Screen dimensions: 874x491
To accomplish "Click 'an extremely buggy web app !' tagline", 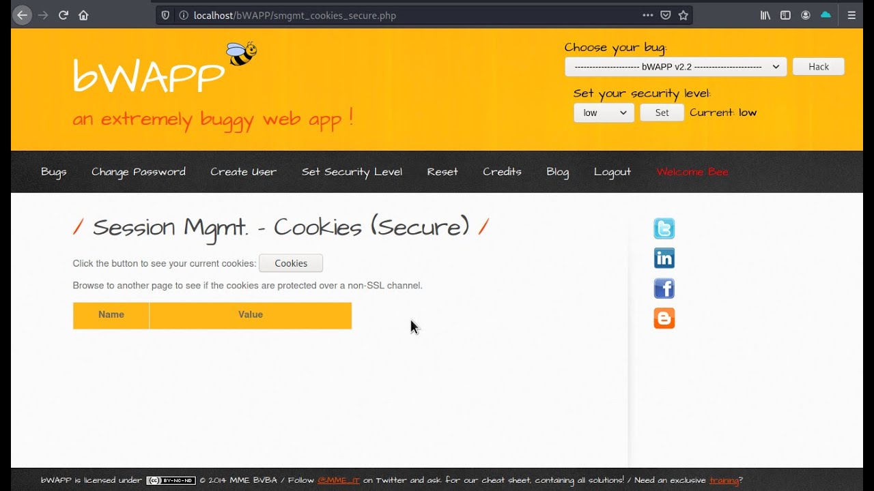I will 213,119.
